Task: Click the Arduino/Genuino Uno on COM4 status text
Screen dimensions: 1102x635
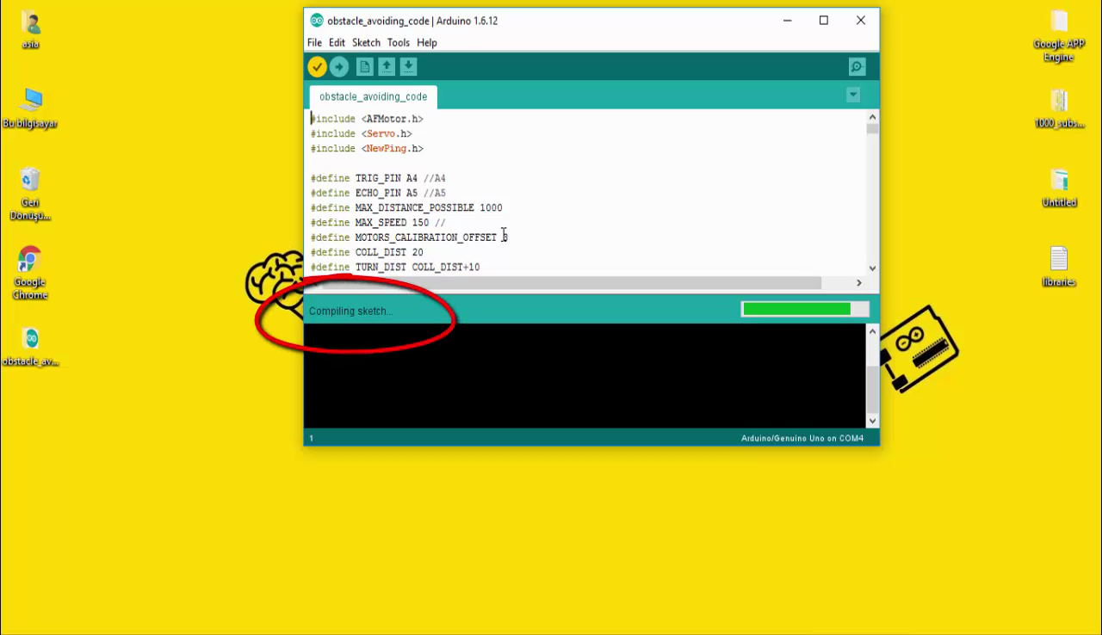Action: coord(802,437)
